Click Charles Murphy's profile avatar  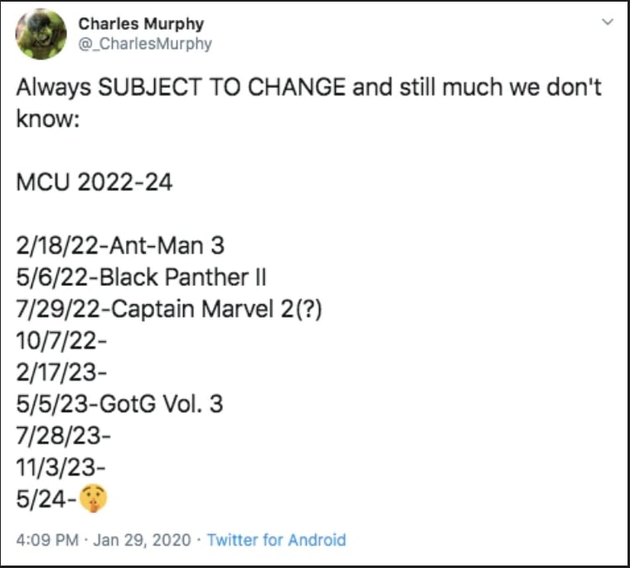coord(41,34)
